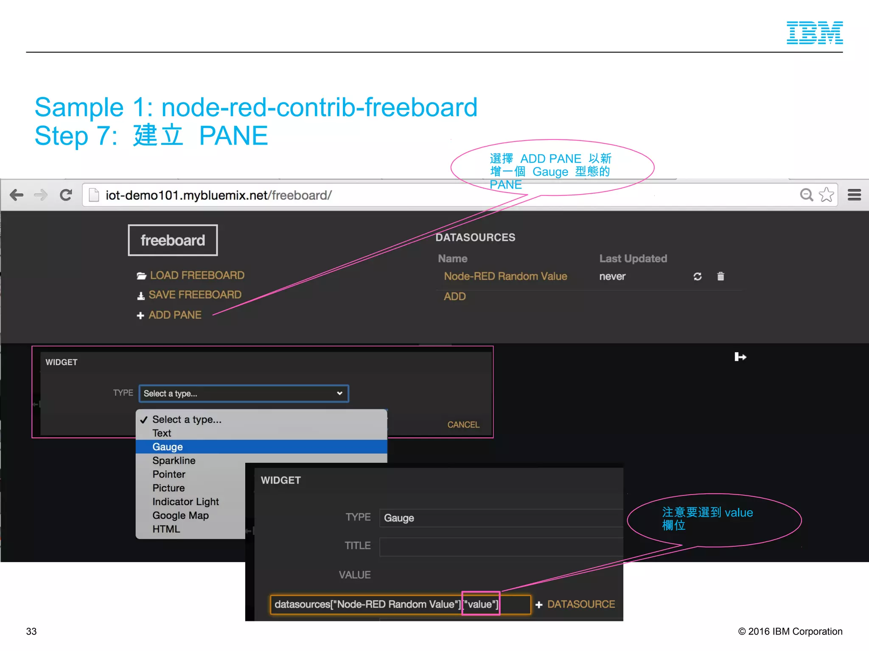Click the folder icon beside LOAD FREEBOARD

(x=141, y=276)
